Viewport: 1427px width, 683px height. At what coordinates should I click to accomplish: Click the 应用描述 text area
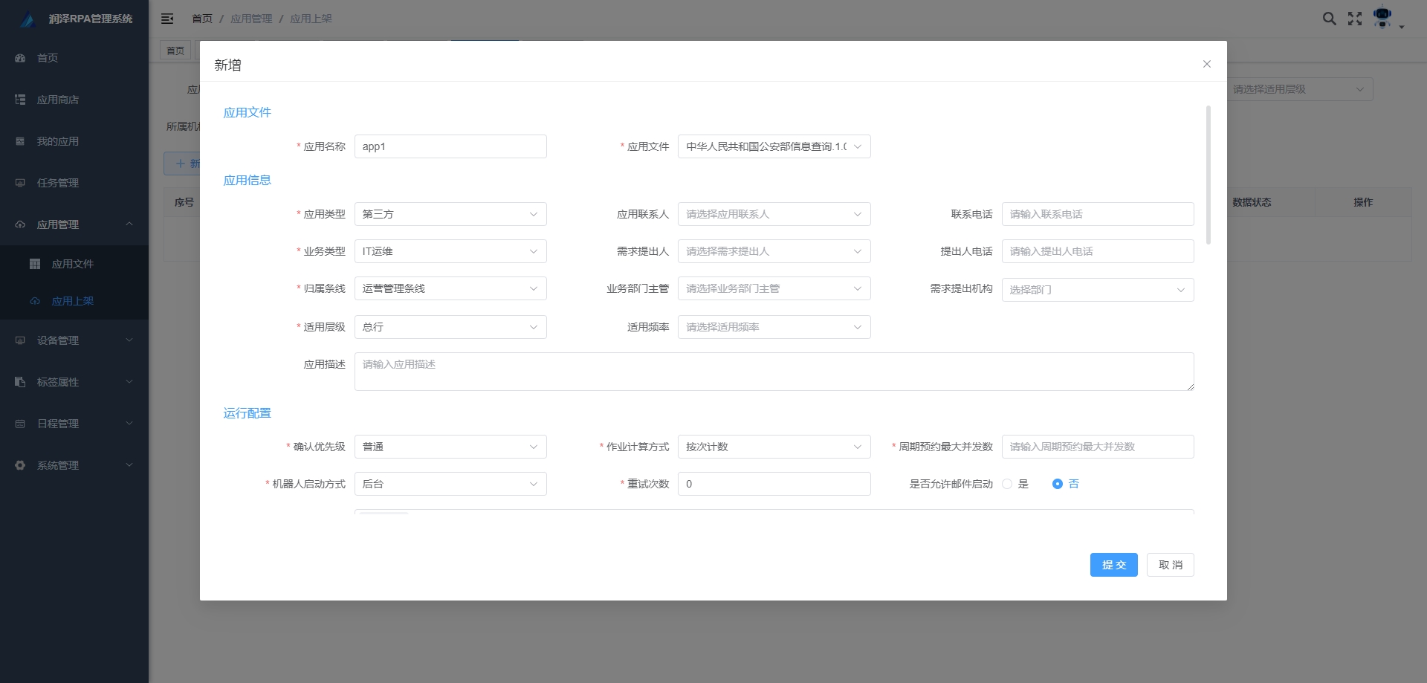[x=774, y=372]
